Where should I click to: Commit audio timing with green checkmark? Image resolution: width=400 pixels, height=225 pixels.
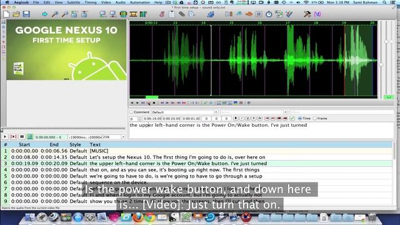[x=206, y=102]
